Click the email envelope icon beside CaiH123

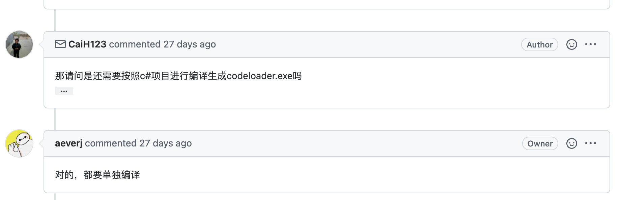pyautogui.click(x=60, y=44)
